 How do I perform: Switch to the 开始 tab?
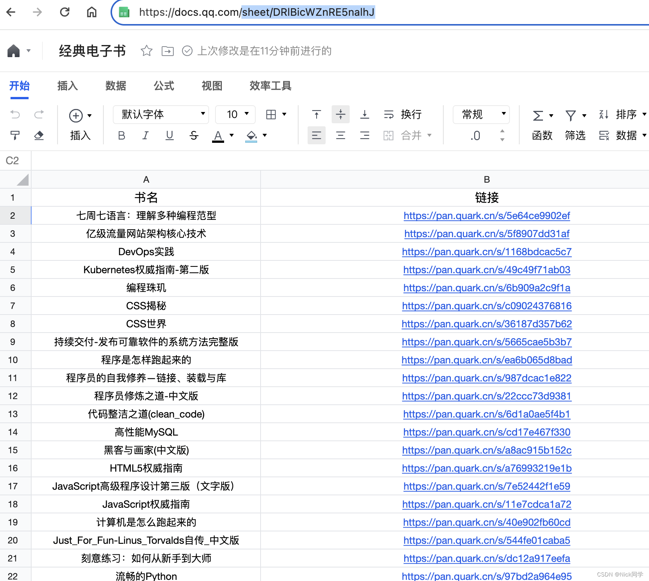20,86
